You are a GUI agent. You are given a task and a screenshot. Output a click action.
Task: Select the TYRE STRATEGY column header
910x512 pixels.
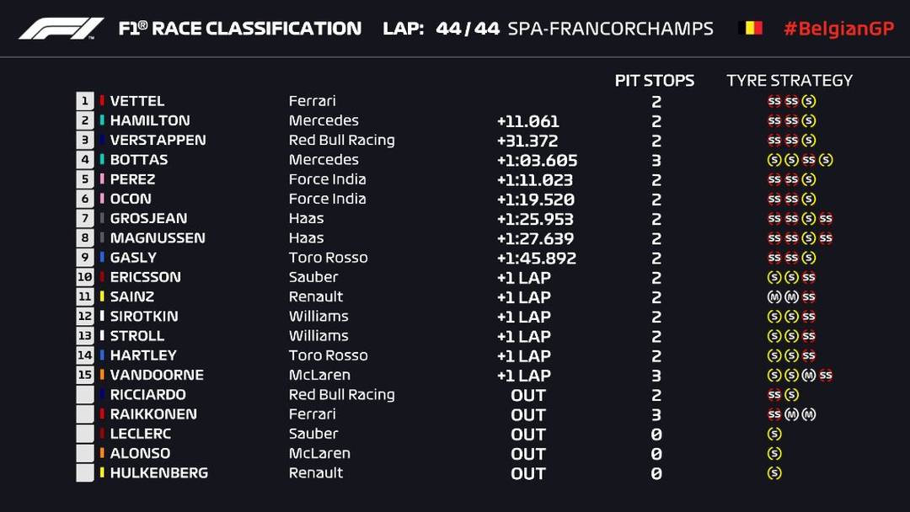tap(790, 81)
